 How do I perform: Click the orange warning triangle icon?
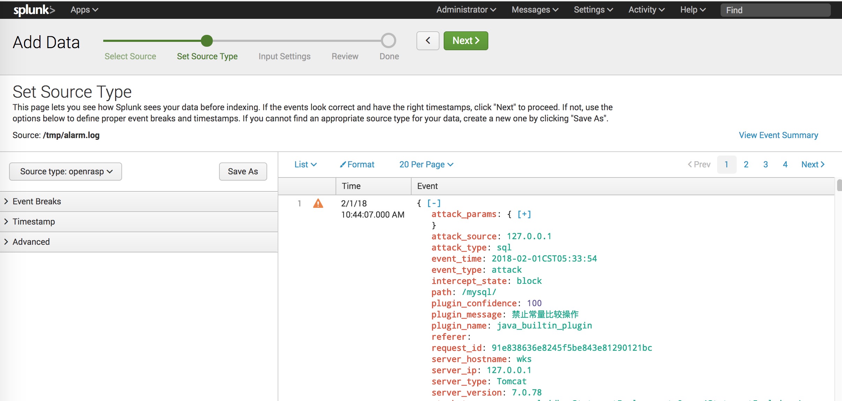coord(318,203)
